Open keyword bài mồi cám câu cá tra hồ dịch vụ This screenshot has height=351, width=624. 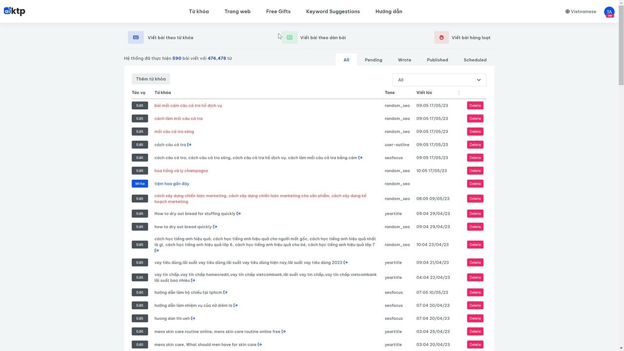point(188,105)
